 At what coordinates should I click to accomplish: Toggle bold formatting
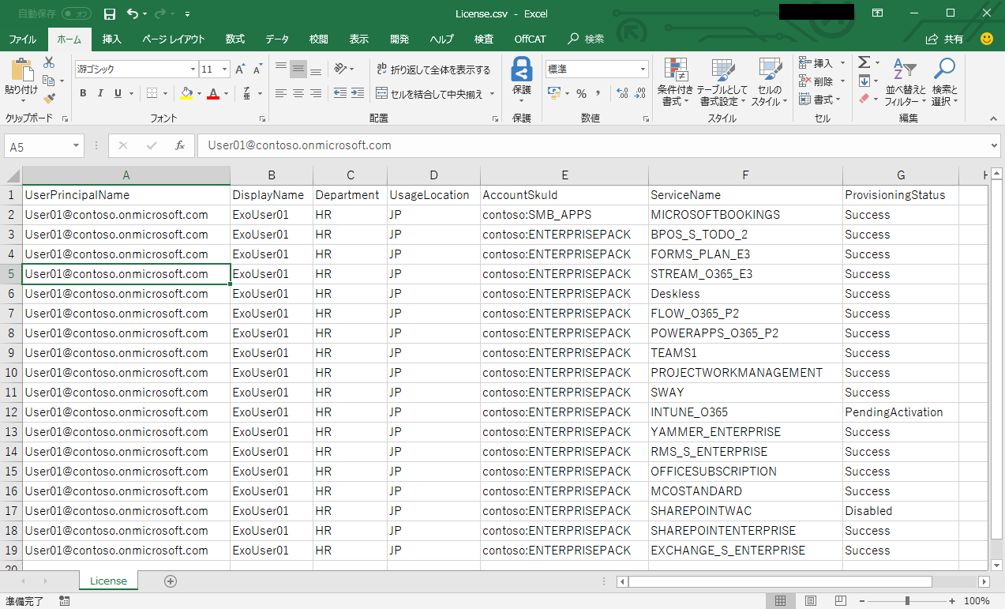83,93
